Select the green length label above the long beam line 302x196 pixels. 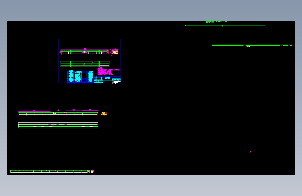(216, 22)
